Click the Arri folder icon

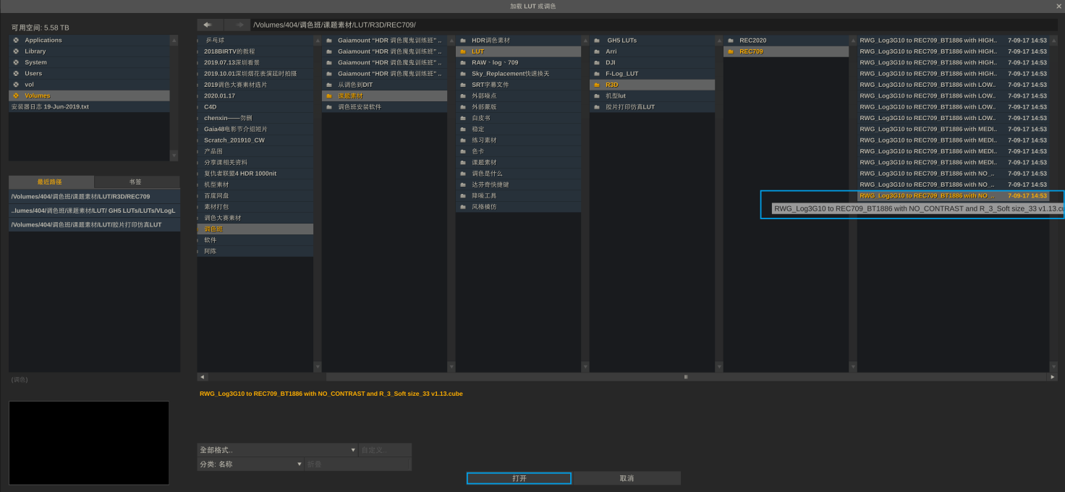pos(597,51)
